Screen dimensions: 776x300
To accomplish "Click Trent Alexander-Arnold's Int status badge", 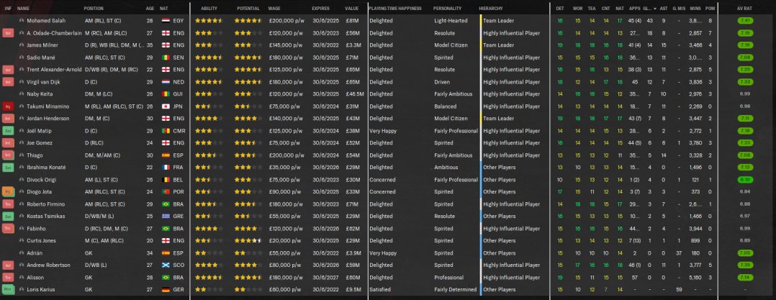I will [x=7, y=70].
